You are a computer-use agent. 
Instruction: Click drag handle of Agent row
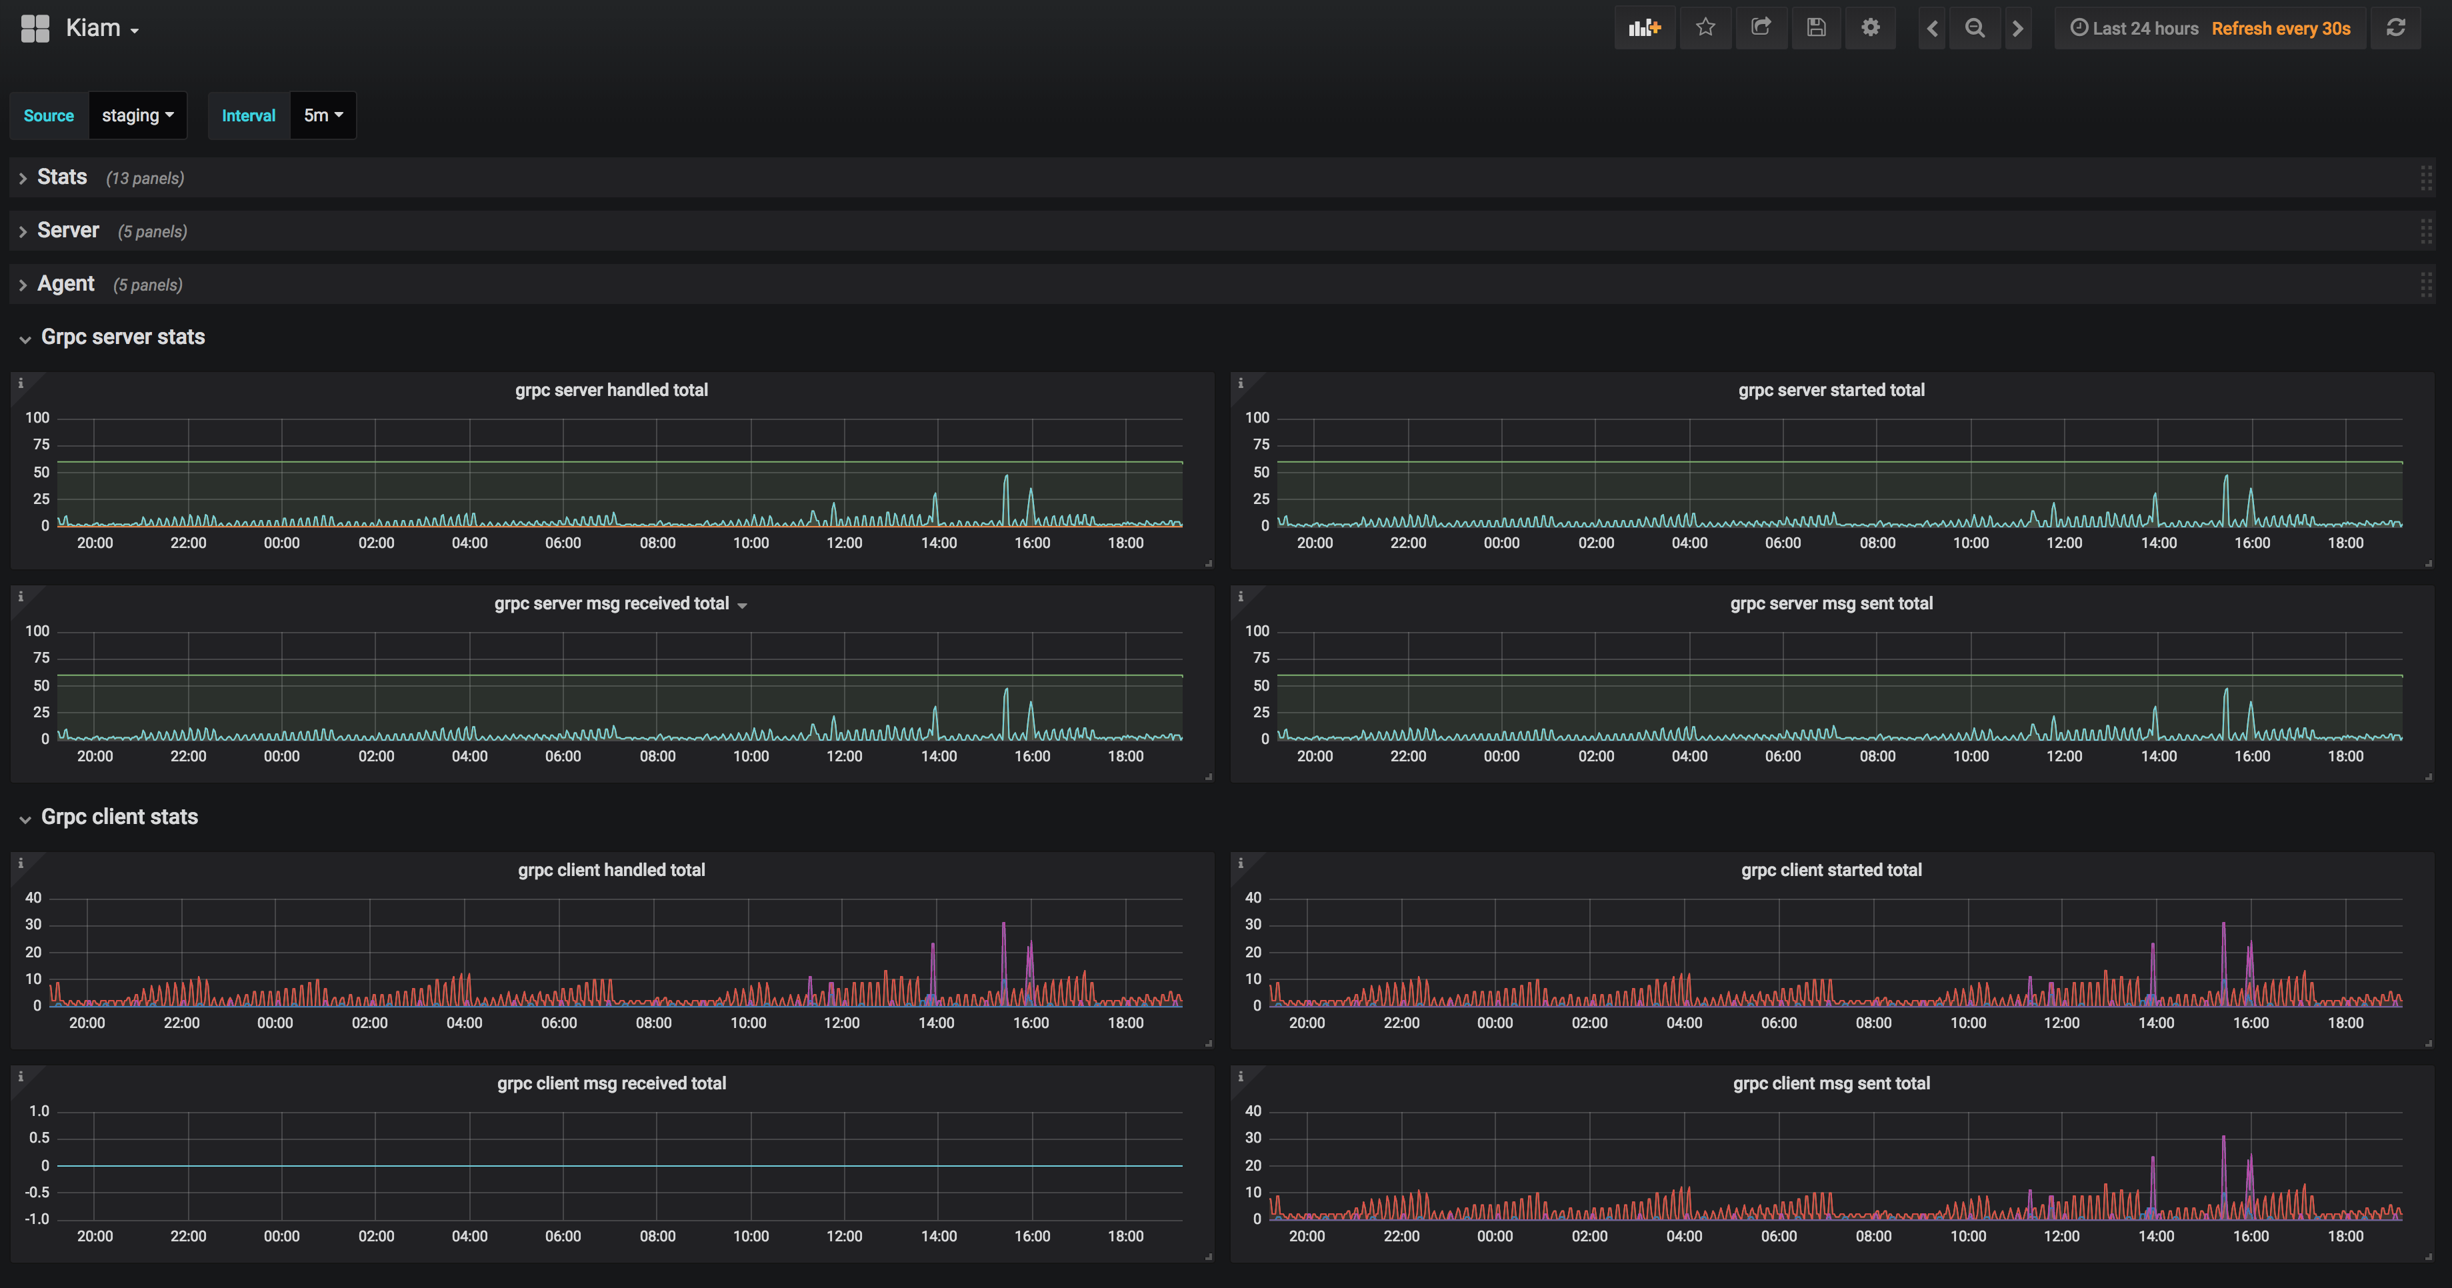(x=2426, y=285)
